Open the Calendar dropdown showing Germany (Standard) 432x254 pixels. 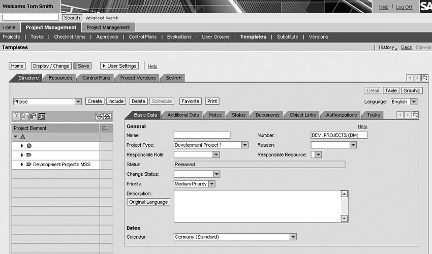[x=293, y=237]
